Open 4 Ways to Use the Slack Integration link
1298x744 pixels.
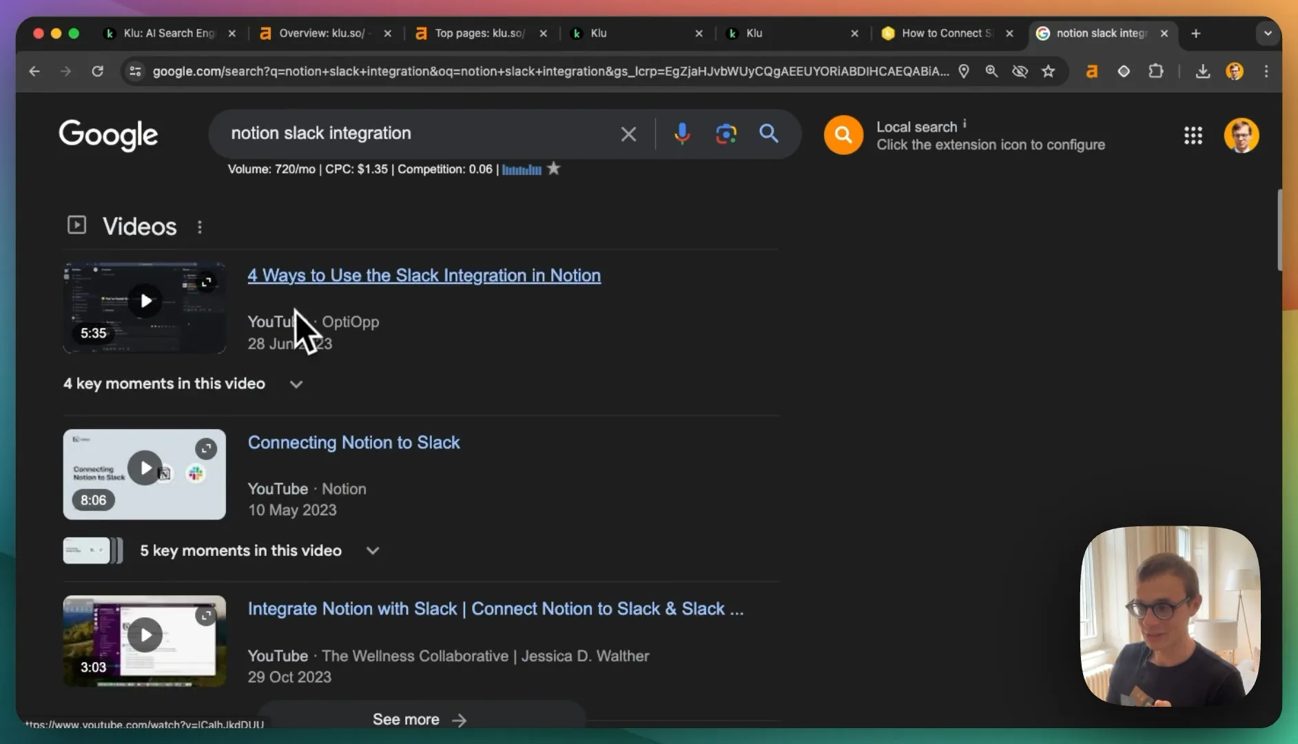[x=424, y=276]
